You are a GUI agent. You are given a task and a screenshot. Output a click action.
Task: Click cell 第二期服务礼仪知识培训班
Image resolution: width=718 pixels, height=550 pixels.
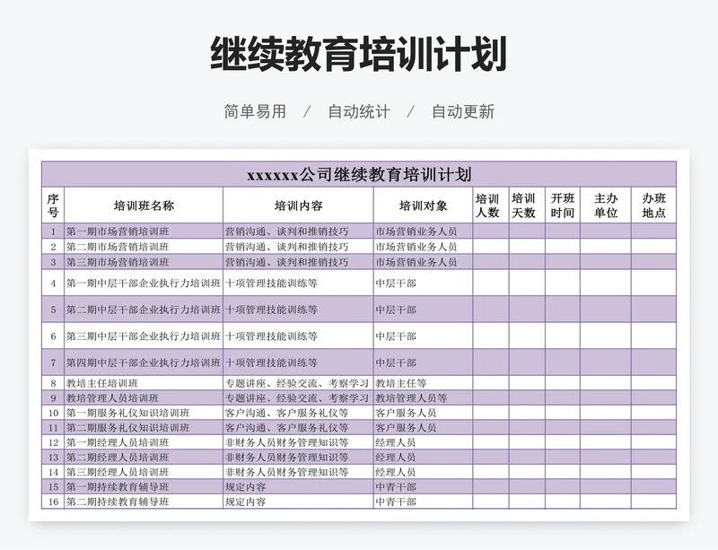pos(144,428)
